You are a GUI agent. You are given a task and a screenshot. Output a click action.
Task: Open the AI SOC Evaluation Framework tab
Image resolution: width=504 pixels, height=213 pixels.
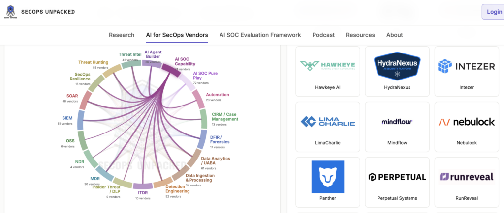pos(260,35)
